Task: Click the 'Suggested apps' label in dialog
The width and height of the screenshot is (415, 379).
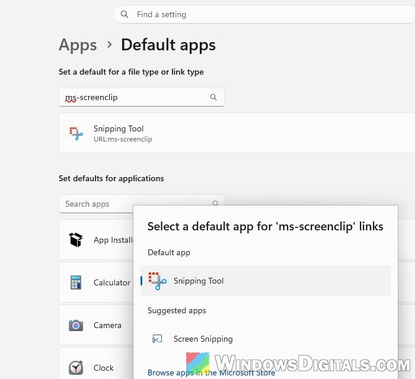Action: 177,310
